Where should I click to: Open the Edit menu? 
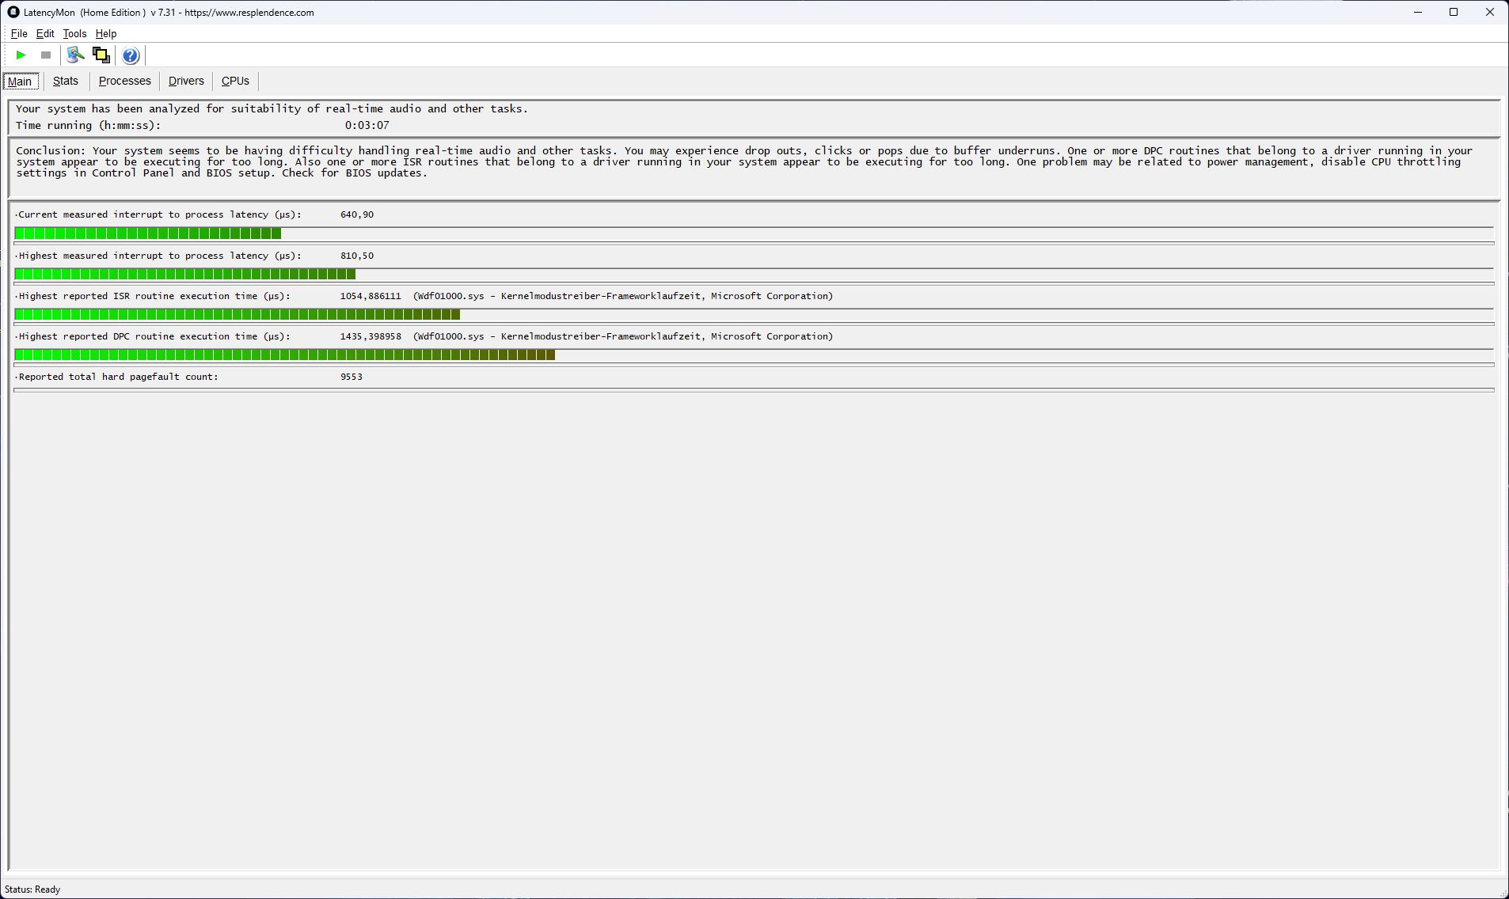(x=45, y=33)
